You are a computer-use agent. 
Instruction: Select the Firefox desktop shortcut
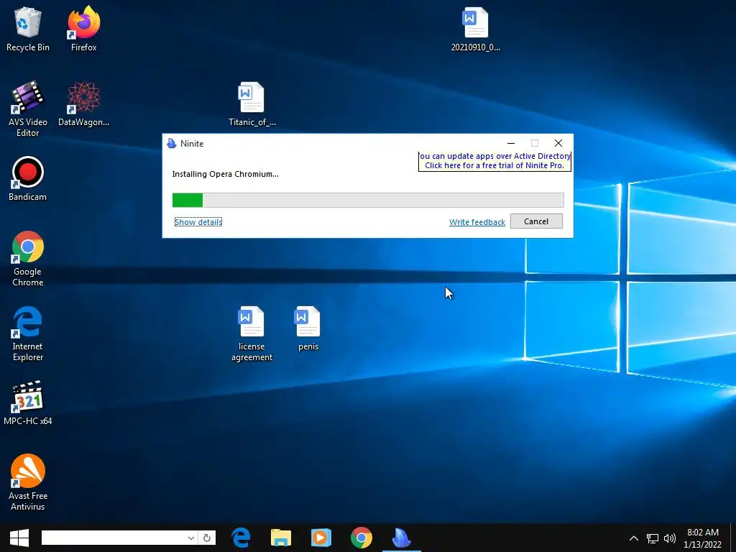(x=83, y=29)
